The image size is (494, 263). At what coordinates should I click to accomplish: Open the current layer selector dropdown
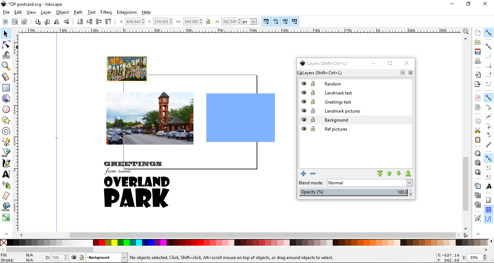(124, 257)
